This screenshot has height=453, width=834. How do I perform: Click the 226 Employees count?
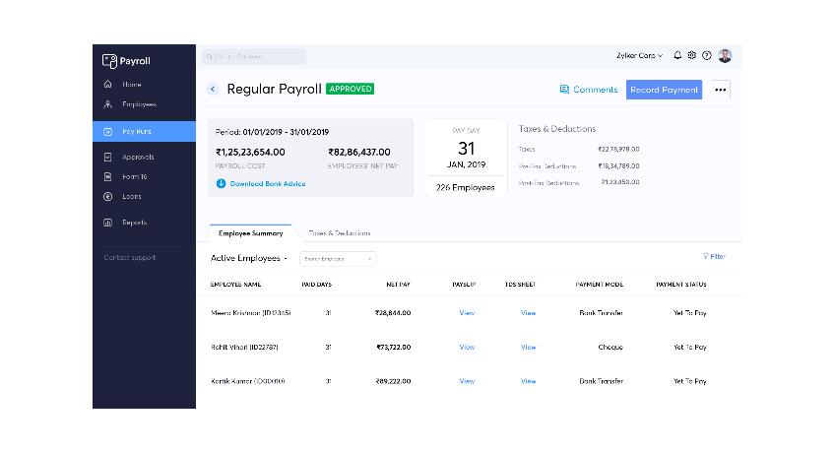[x=466, y=187]
